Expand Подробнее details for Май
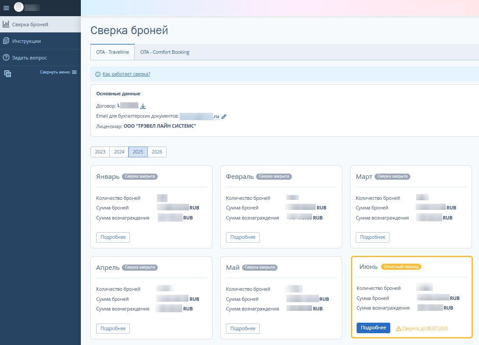The height and width of the screenshot is (345, 479). [x=243, y=328]
